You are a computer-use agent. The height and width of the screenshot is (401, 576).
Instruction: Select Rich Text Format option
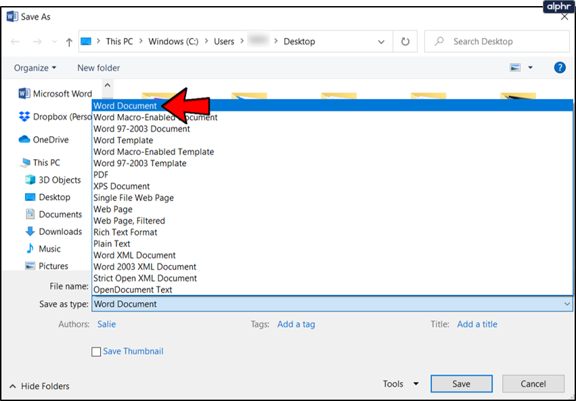(332, 232)
